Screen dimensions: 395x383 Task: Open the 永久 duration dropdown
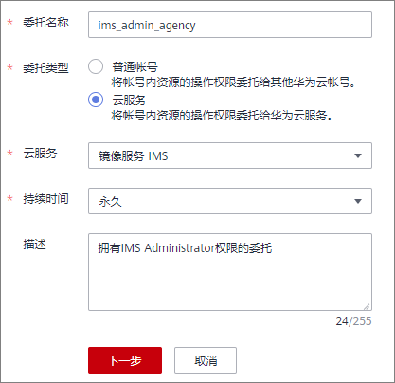pos(230,201)
